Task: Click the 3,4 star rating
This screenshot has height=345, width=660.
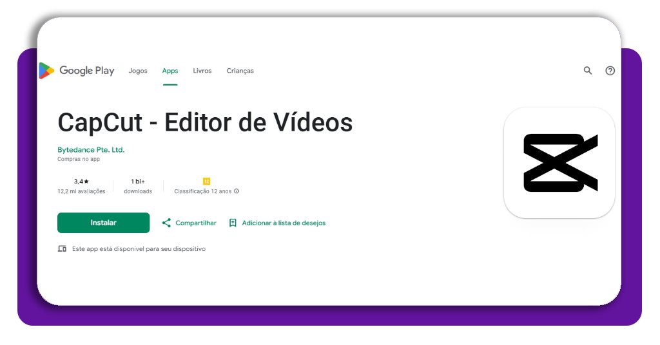Action: [81, 182]
